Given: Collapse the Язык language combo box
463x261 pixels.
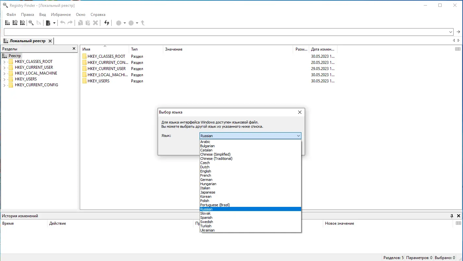Looking at the screenshot, I should point(298,136).
